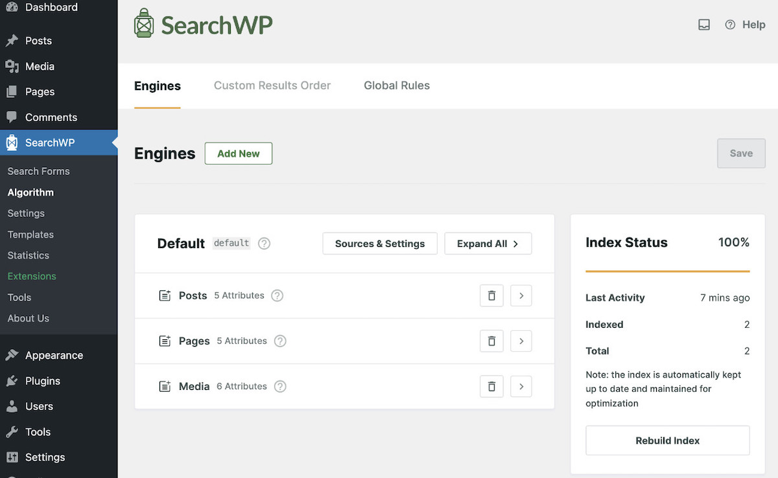This screenshot has width=778, height=478.
Task: Expand the Posts source row chevron
Action: coord(521,295)
